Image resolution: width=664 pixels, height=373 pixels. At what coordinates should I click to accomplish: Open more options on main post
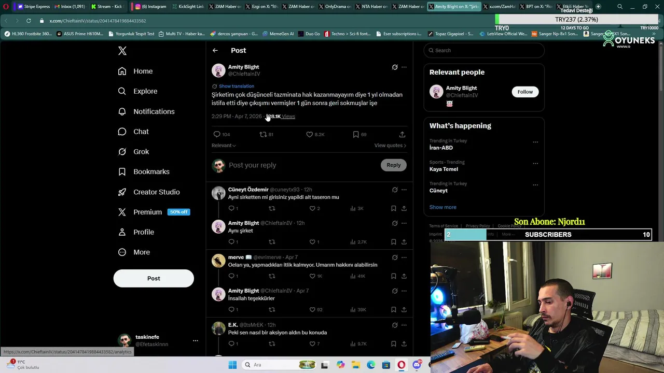tap(404, 67)
